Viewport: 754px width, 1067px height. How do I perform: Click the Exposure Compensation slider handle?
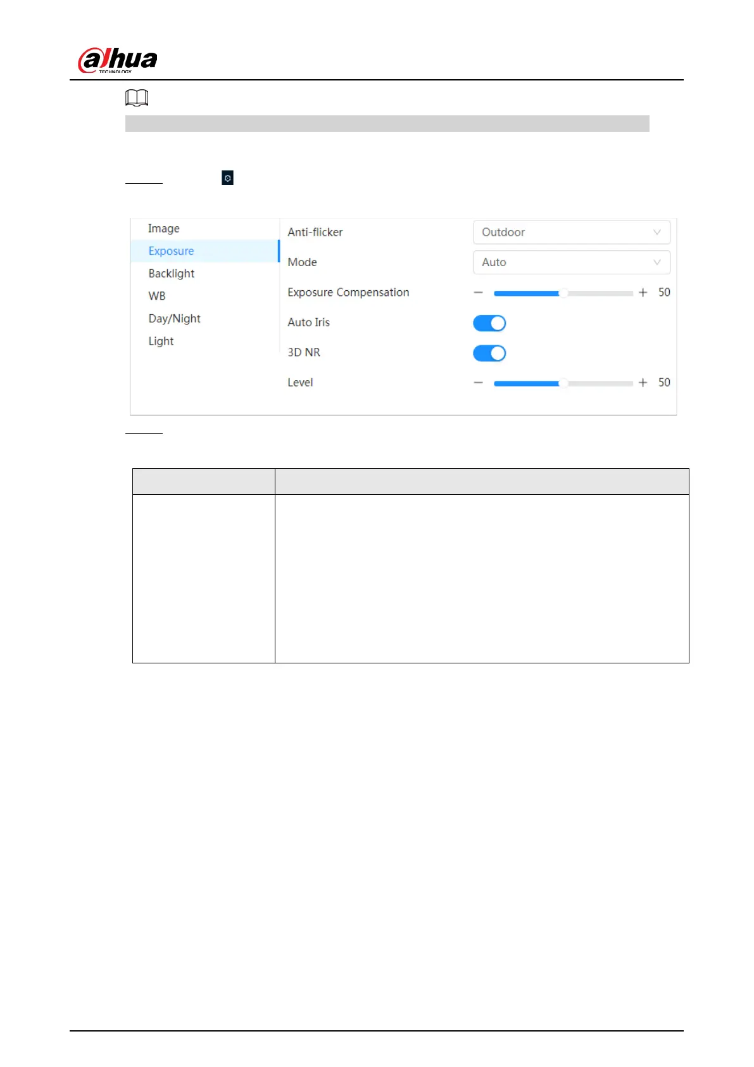563,293
